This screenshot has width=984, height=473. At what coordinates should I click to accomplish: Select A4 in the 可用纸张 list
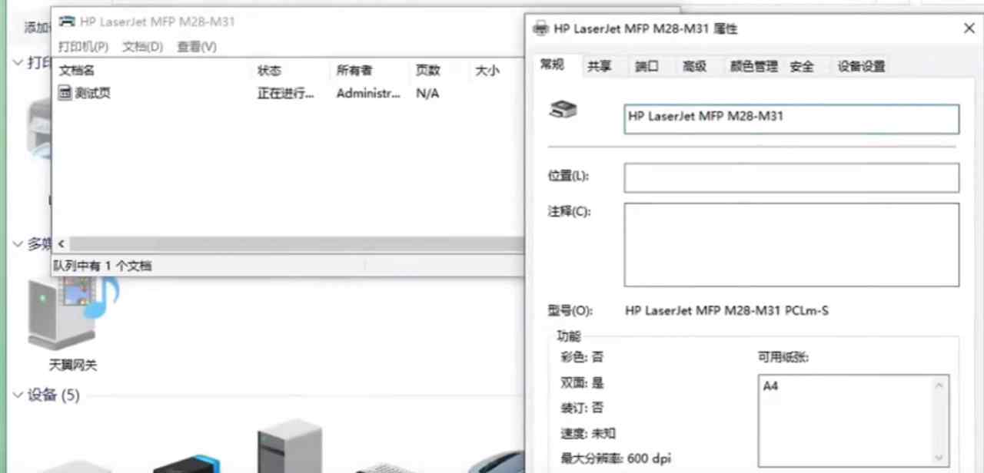click(770, 385)
